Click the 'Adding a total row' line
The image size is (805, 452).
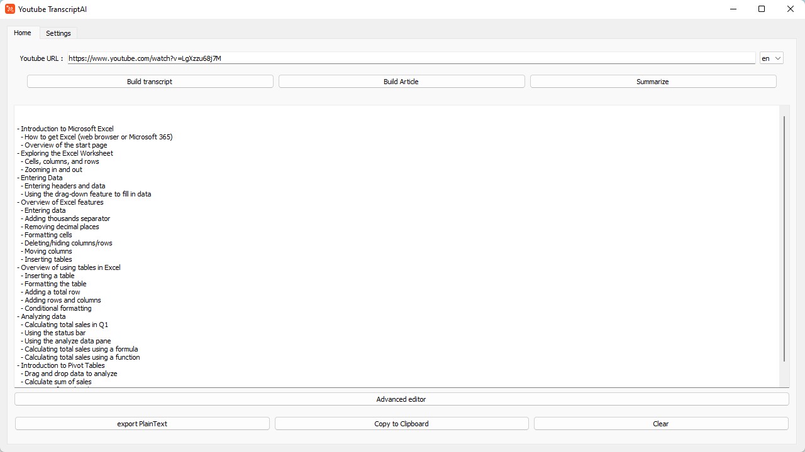click(x=52, y=292)
